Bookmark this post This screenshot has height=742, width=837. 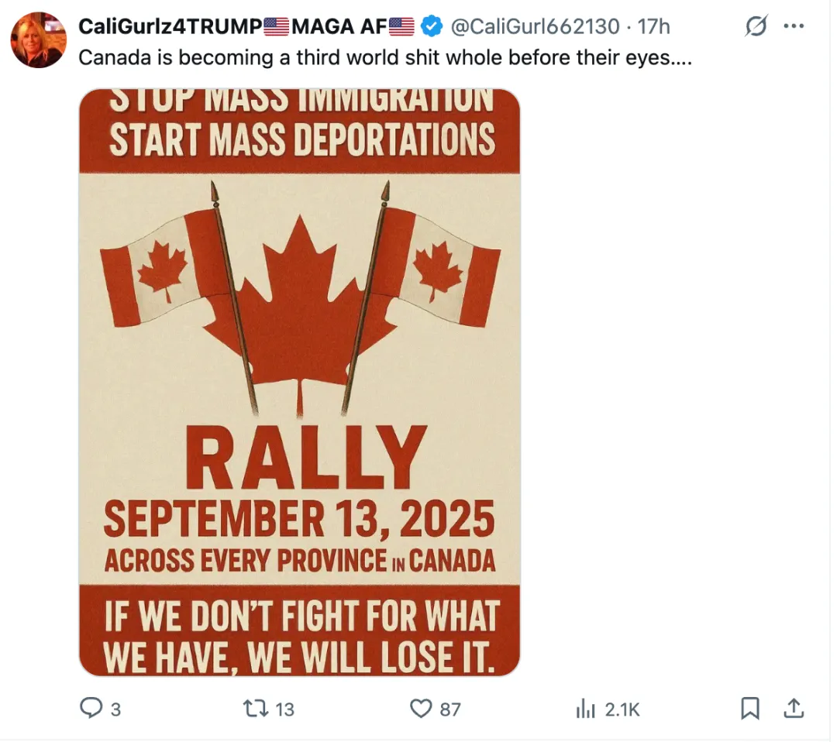click(x=749, y=708)
